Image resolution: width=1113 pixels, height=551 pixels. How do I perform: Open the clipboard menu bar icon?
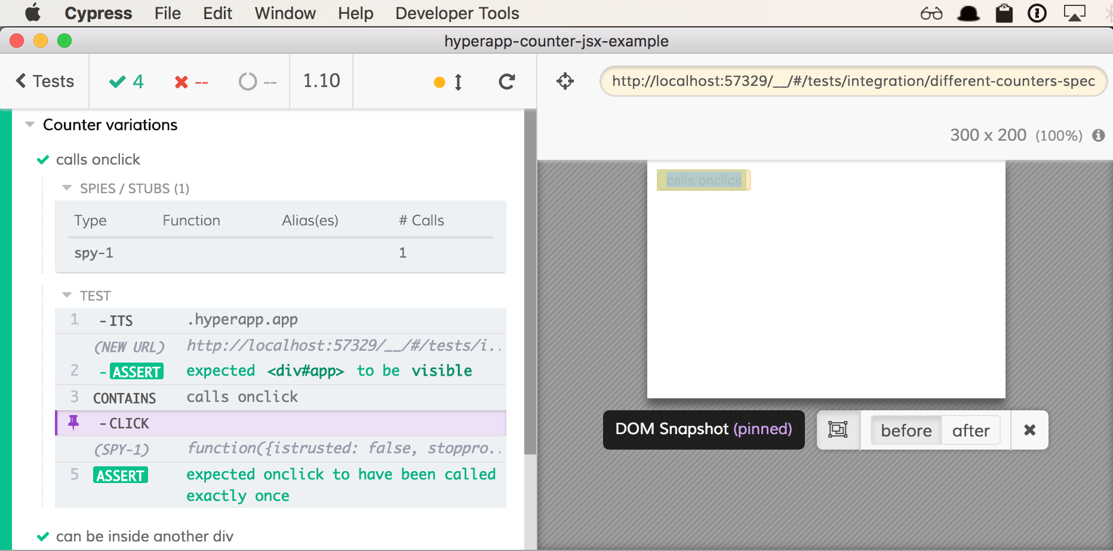(x=1004, y=13)
